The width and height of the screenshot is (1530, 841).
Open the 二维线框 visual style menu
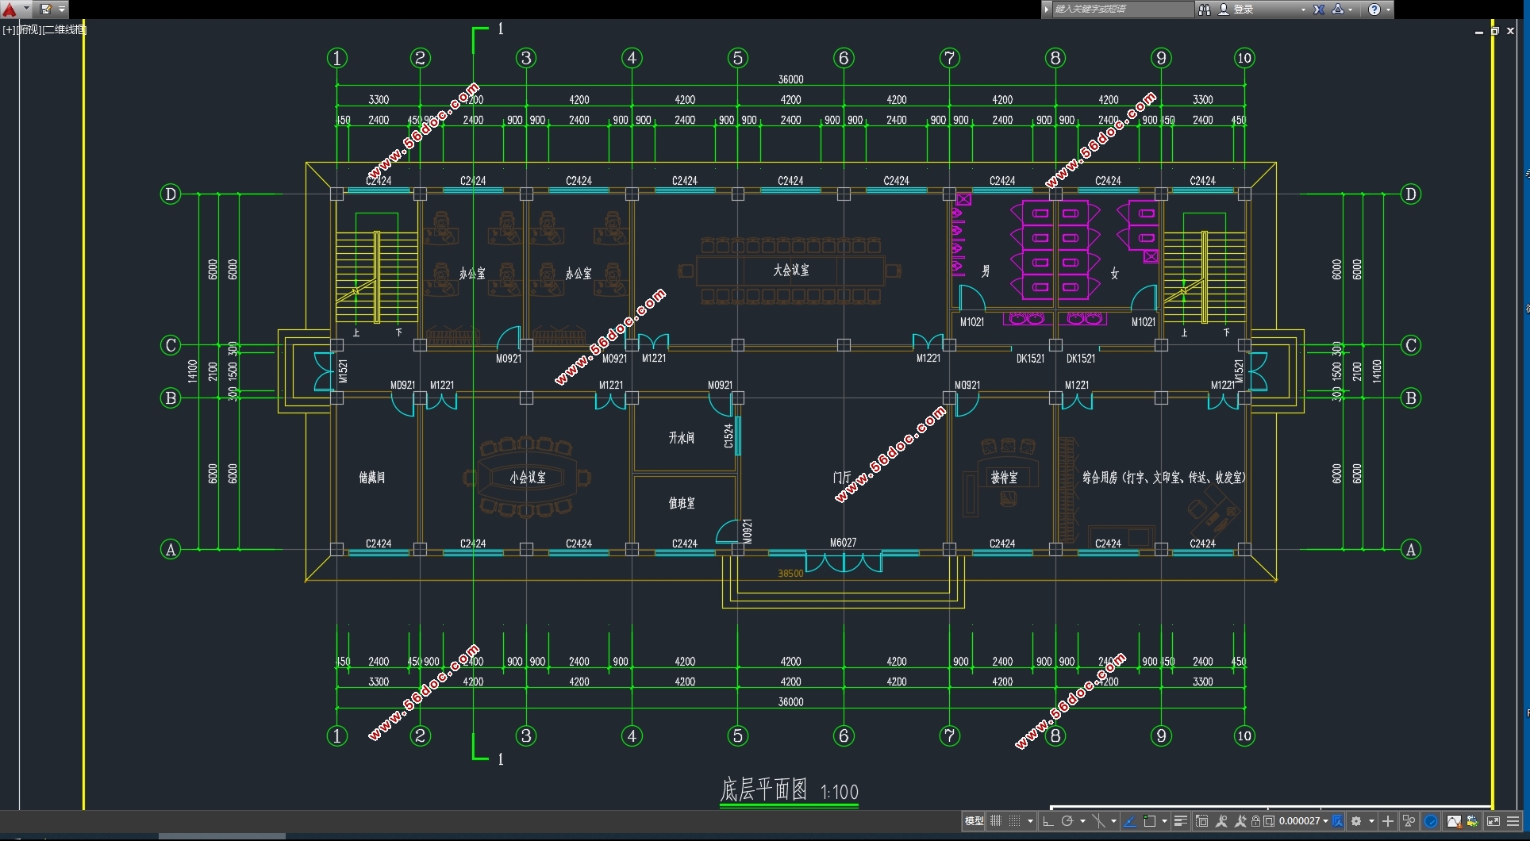click(63, 29)
